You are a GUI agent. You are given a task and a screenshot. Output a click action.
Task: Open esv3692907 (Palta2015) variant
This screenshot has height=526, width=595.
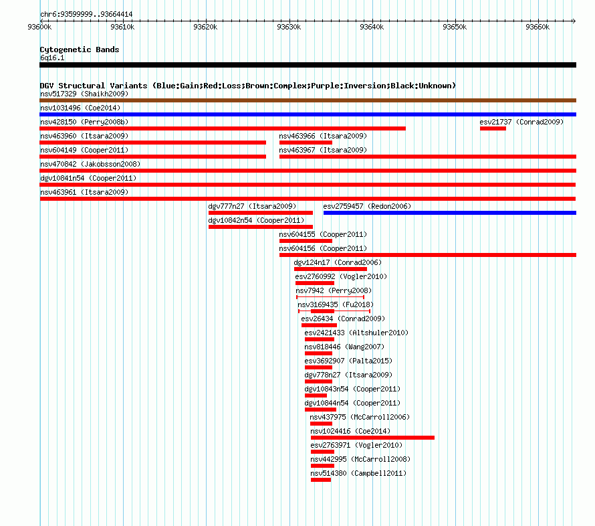coord(348,361)
